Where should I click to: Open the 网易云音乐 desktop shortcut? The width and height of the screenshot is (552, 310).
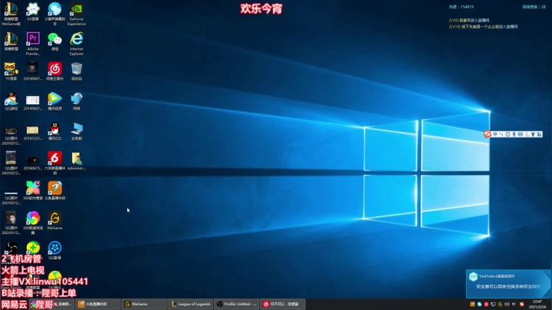54,71
